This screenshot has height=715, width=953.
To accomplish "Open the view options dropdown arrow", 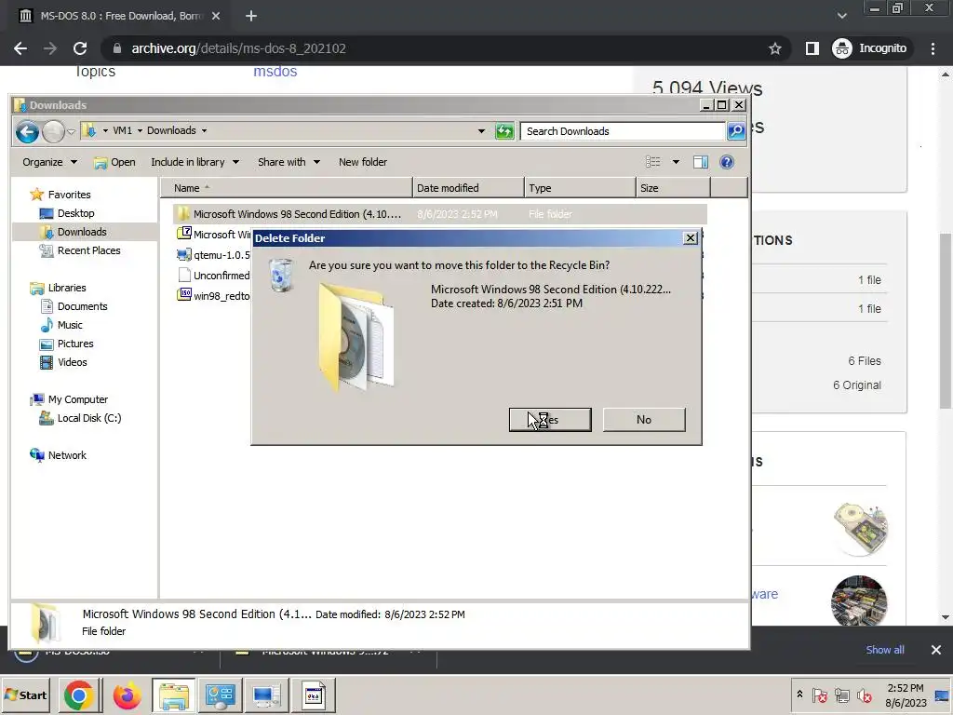I will pyautogui.click(x=676, y=162).
